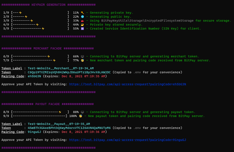Click the payout pairing code 9inguGJ value
The height and width of the screenshot is (152, 234).
point(34,132)
